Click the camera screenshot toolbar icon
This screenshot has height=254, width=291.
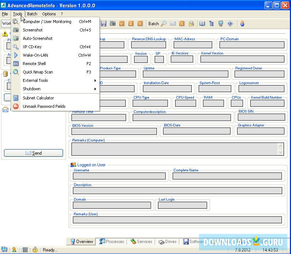pos(113,23)
